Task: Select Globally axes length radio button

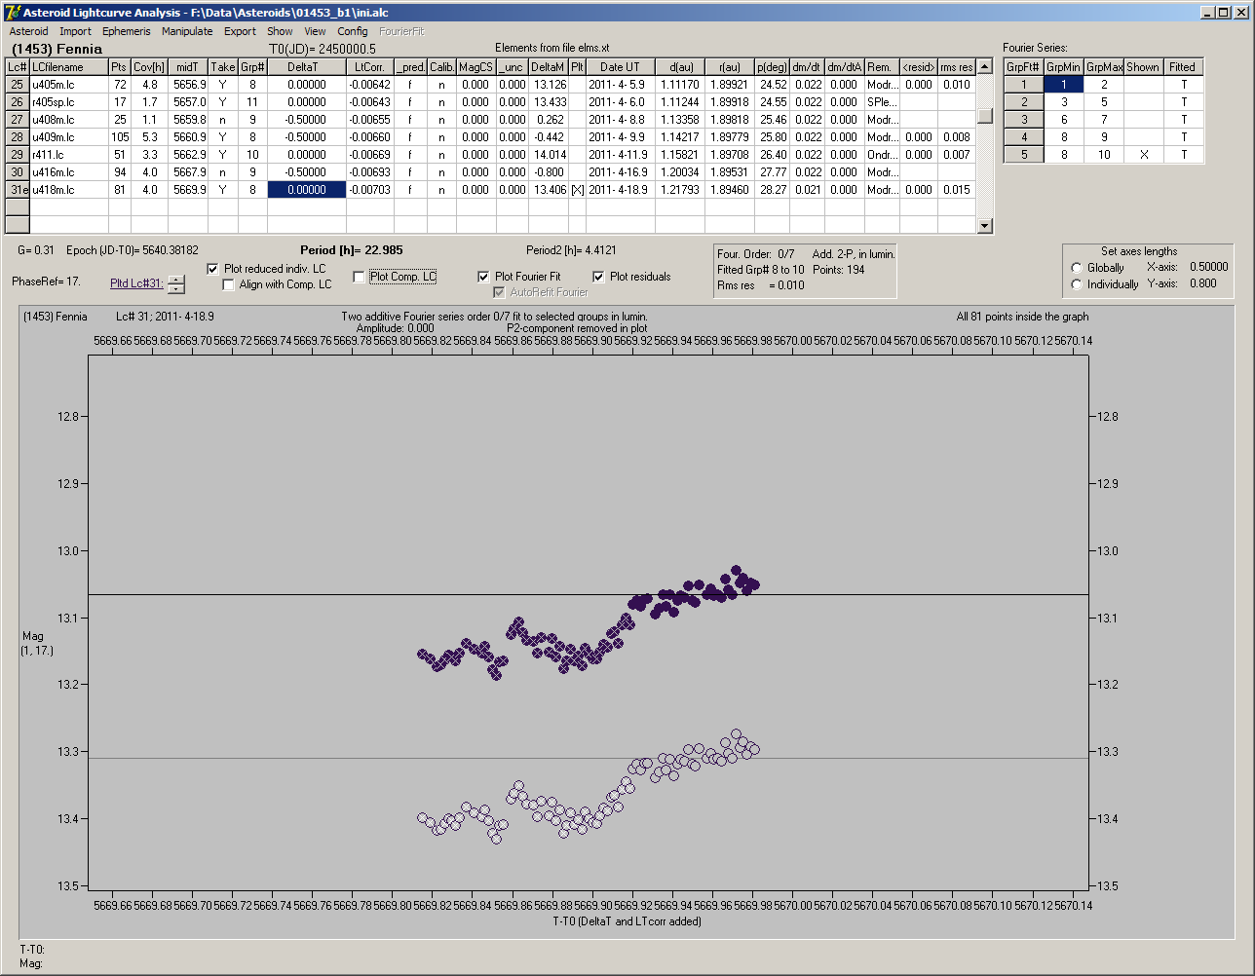Action: (x=1077, y=268)
